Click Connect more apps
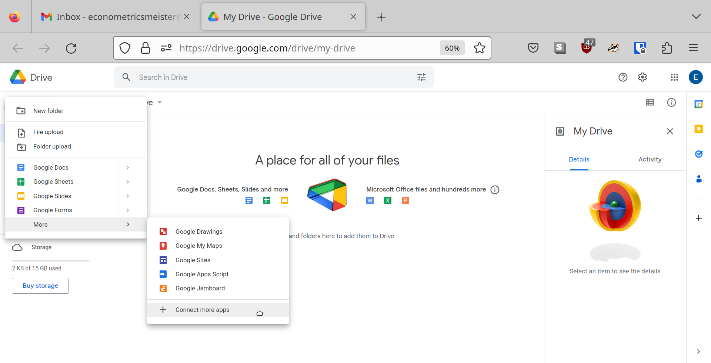This screenshot has width=711, height=363. point(218,310)
